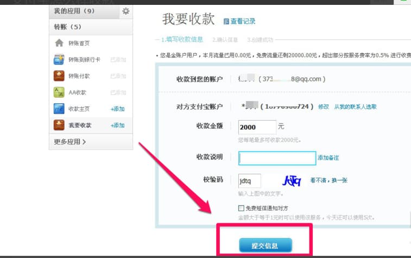Click the 转账 (5) section header
Image resolution: width=411 pixels, height=258 pixels.
click(x=91, y=27)
